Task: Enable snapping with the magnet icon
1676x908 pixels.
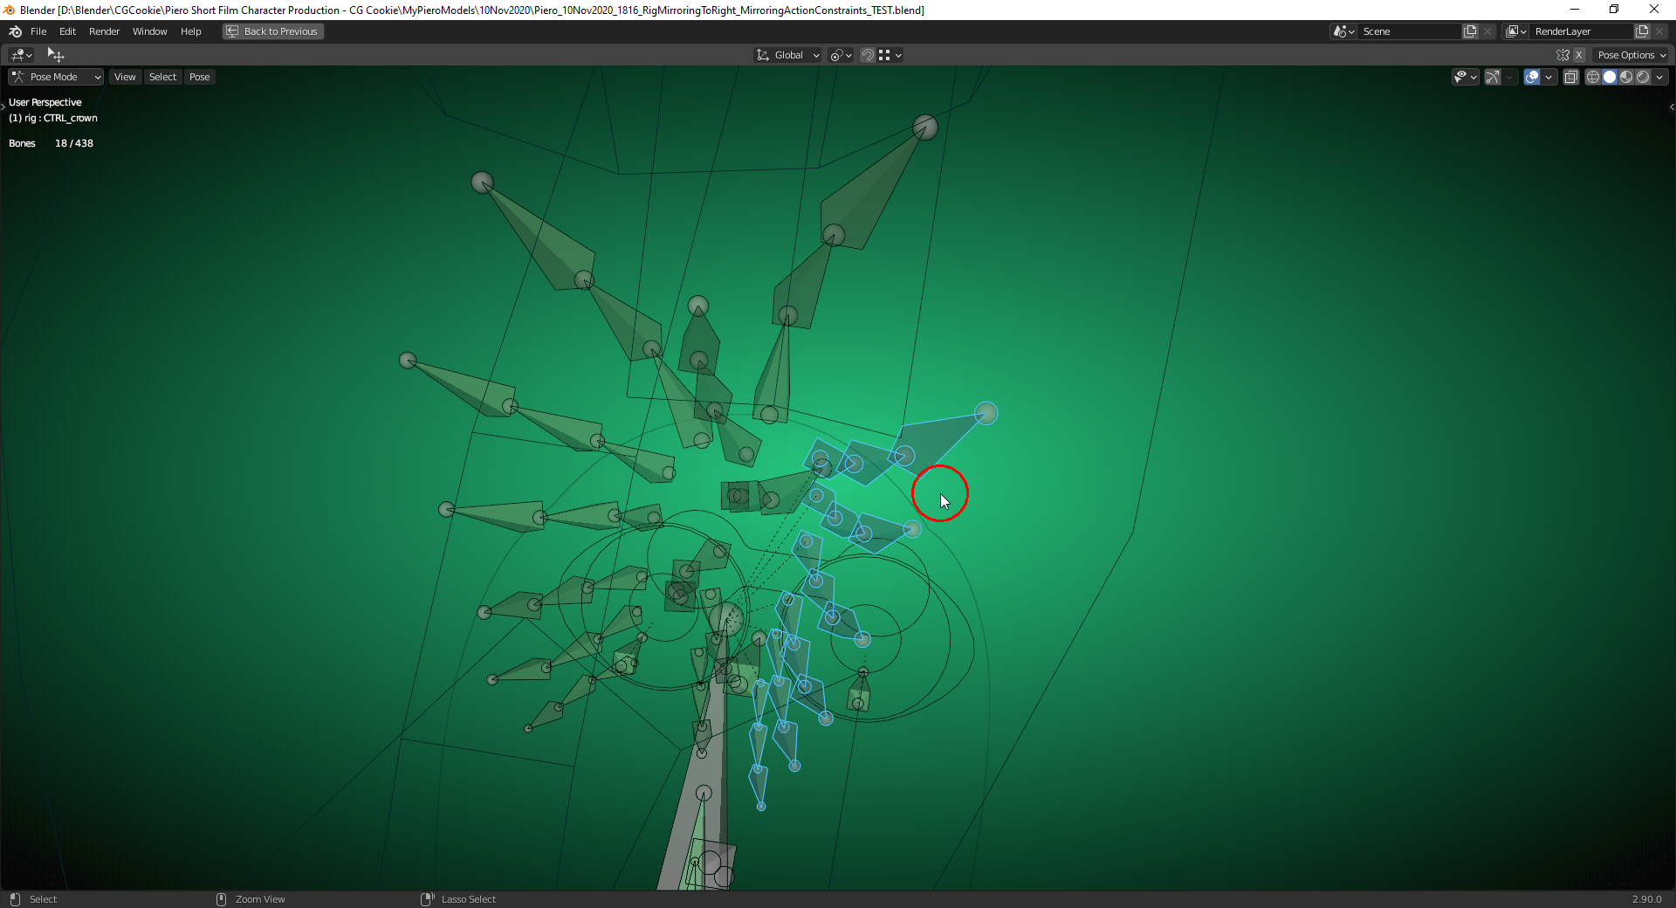Action: pos(867,55)
